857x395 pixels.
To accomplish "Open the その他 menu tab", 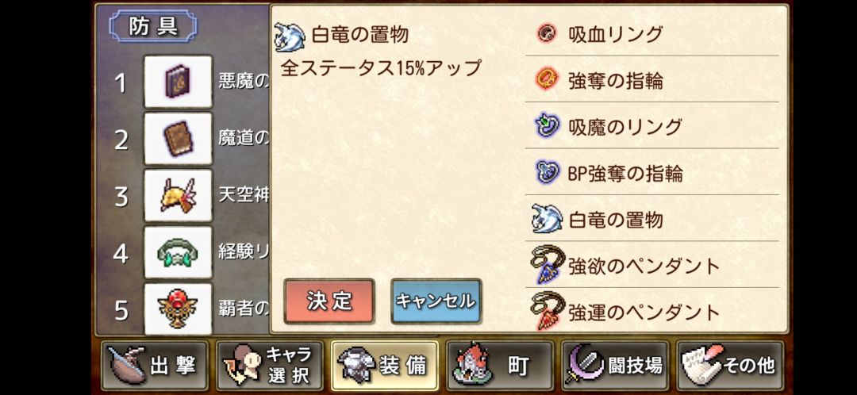I will [730, 366].
